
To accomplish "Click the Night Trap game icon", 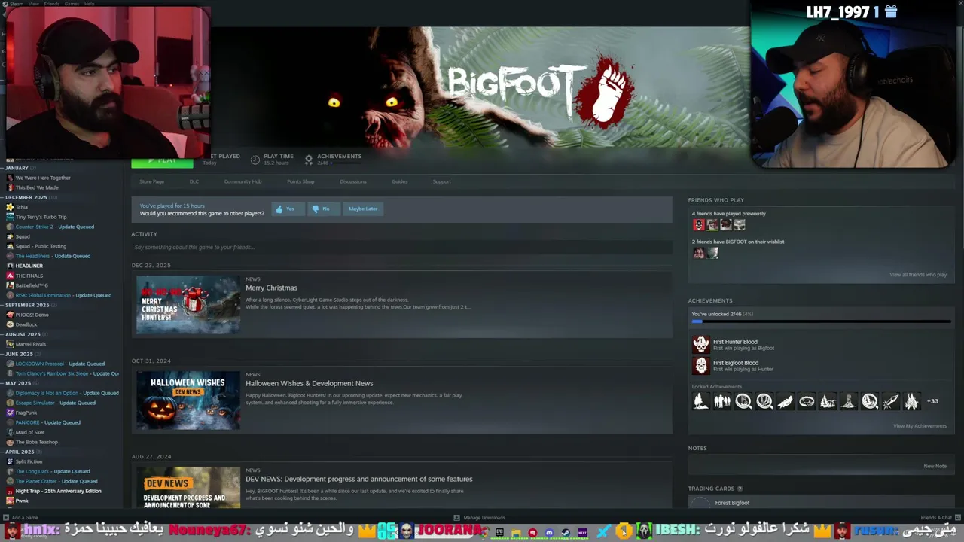I will tap(10, 491).
